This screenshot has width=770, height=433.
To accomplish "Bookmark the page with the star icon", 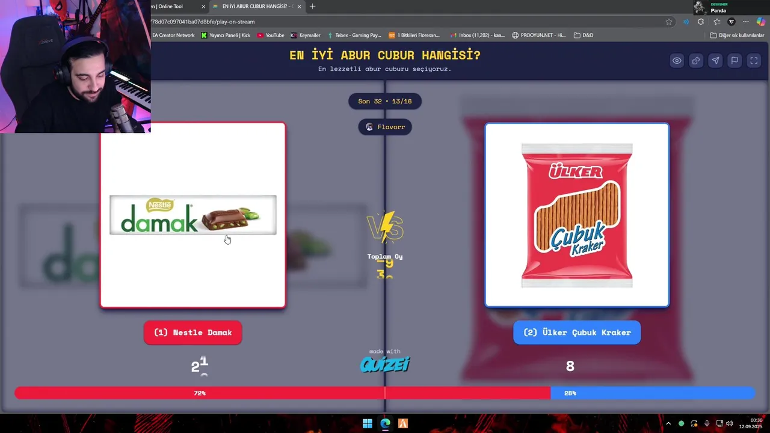I will point(669,22).
